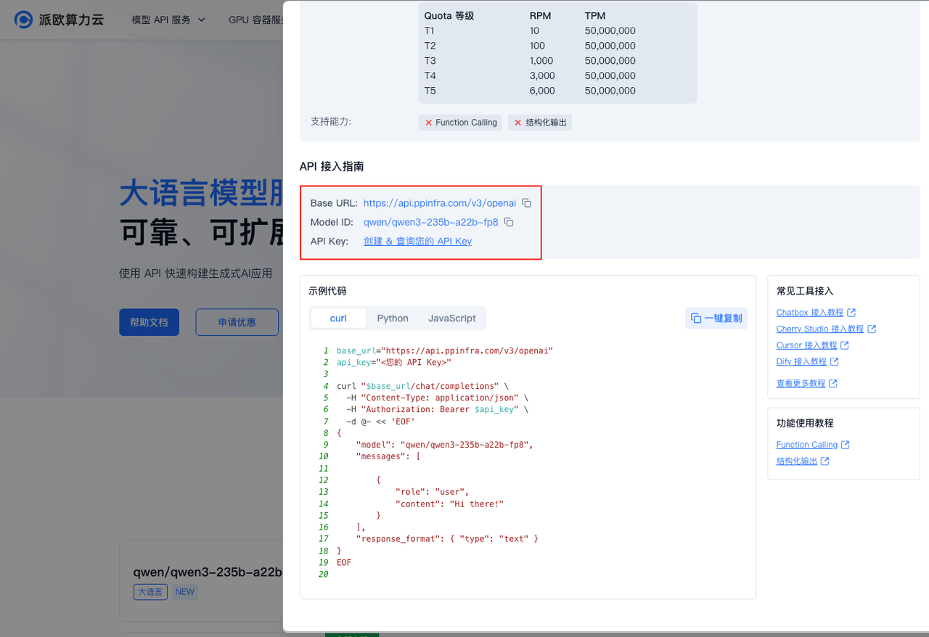
Task: Click the 常见工具接入 heading
Action: (805, 291)
